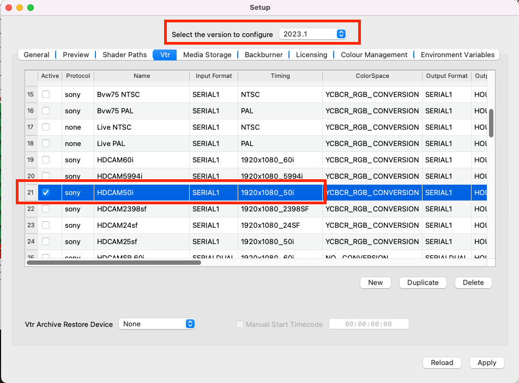The width and height of the screenshot is (519, 383).
Task: Click the ColorSpace column header
Action: [x=372, y=76]
